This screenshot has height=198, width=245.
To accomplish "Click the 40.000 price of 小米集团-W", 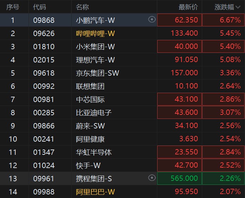I will click(186, 46).
